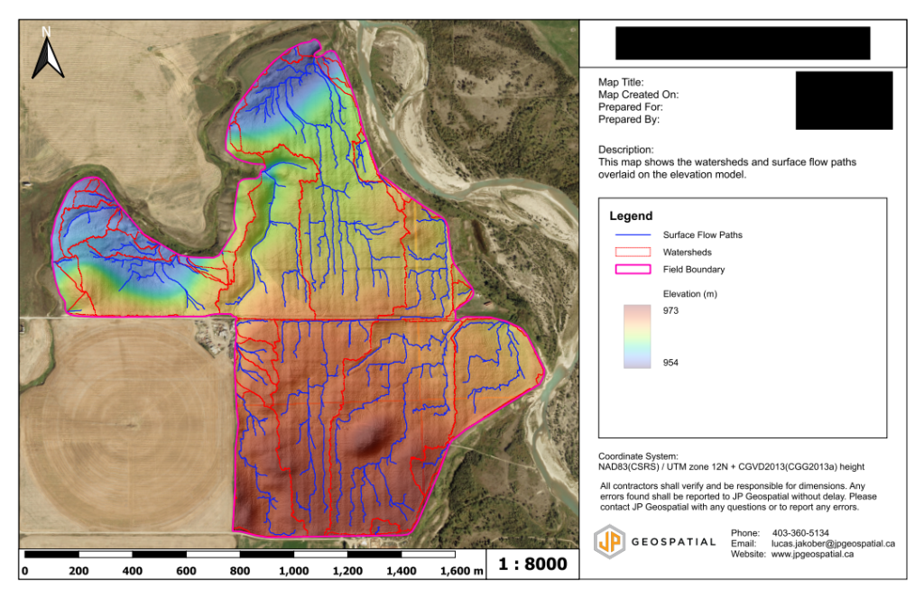Click the 'Email:' label
The image size is (924, 598).
click(x=744, y=544)
